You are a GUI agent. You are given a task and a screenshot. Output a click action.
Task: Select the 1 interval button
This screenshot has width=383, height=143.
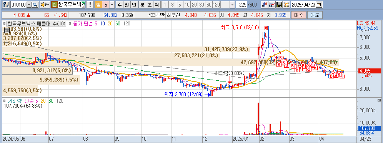(x=165, y=4)
